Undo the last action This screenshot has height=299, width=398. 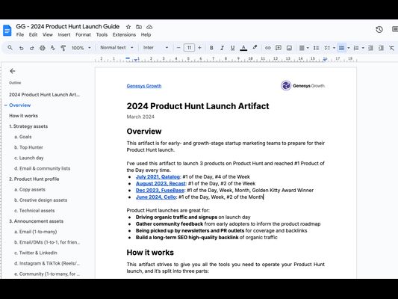click(x=22, y=48)
